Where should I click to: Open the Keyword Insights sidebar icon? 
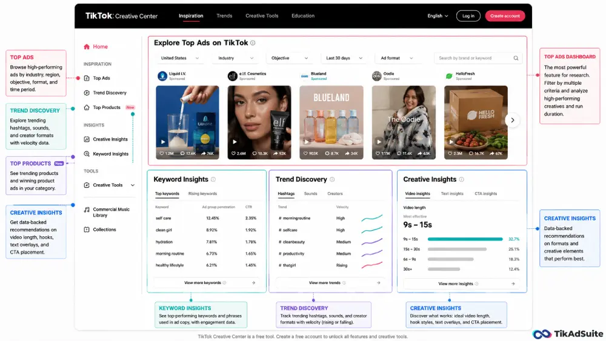click(x=87, y=154)
